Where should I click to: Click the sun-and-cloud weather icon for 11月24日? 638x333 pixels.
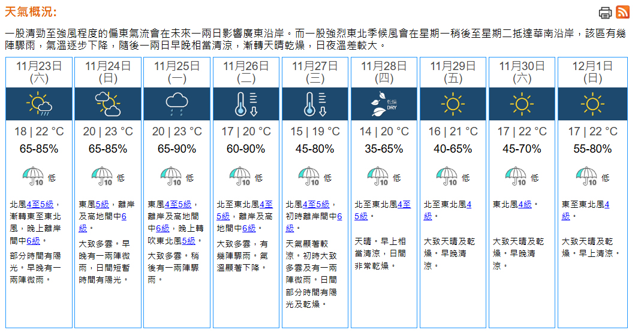(108, 104)
